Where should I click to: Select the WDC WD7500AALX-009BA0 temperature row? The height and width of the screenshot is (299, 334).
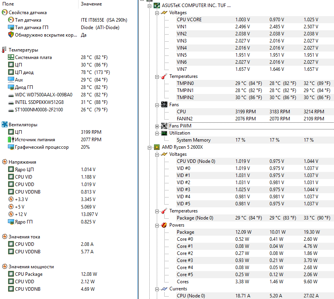(x=44, y=95)
